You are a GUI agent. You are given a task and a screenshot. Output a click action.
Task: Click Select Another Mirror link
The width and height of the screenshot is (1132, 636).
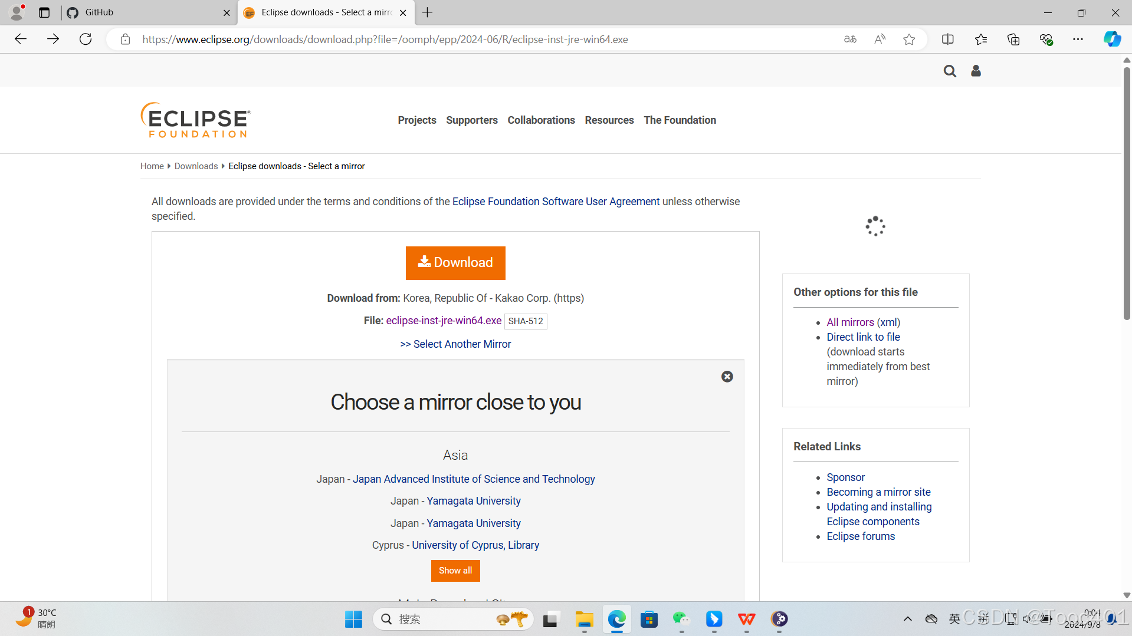pos(455,344)
